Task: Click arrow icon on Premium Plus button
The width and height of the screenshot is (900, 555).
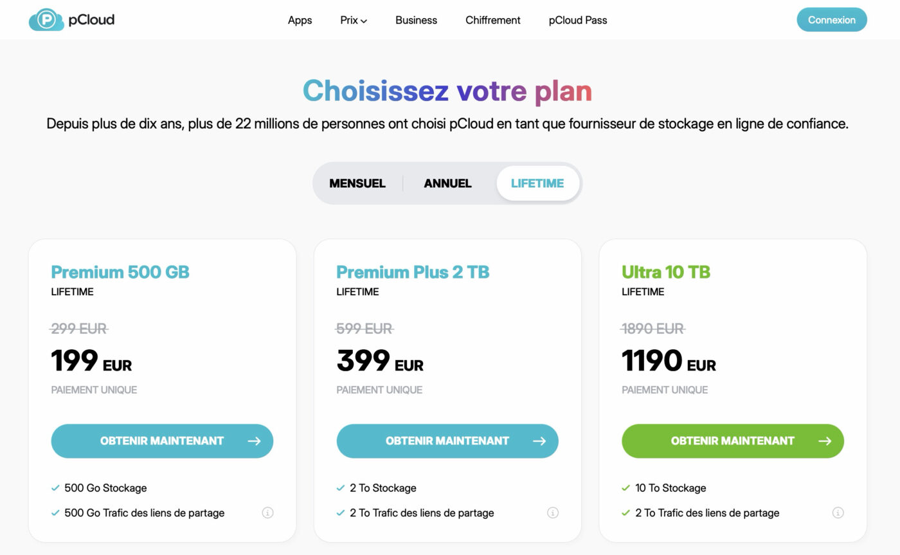Action: click(539, 441)
